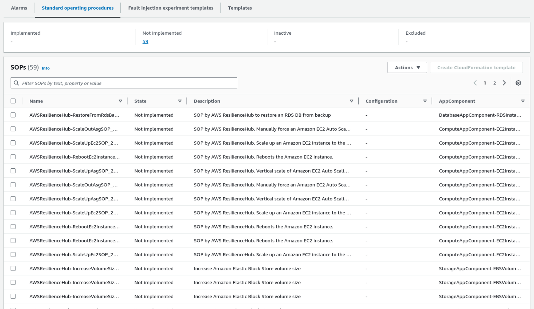Sort by State column arrow
Viewport: 534px width, 309px height.
coord(180,101)
